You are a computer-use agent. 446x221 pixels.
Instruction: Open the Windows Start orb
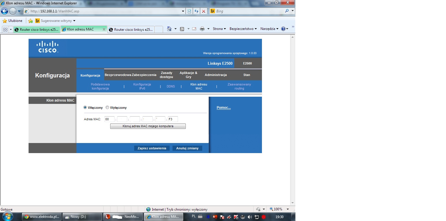pyautogui.click(x=8, y=217)
